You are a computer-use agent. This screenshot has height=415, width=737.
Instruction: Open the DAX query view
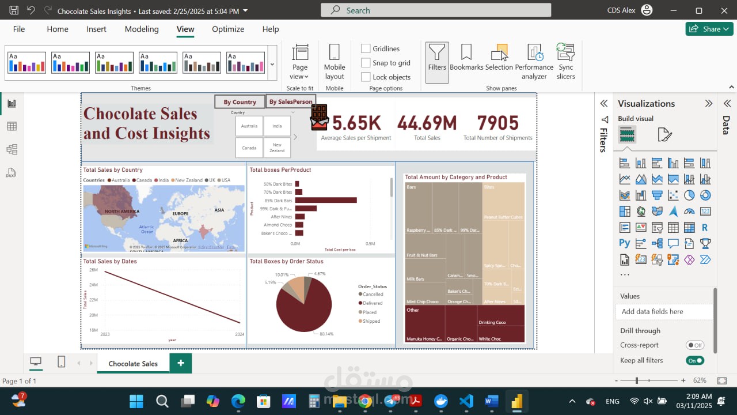click(x=12, y=173)
